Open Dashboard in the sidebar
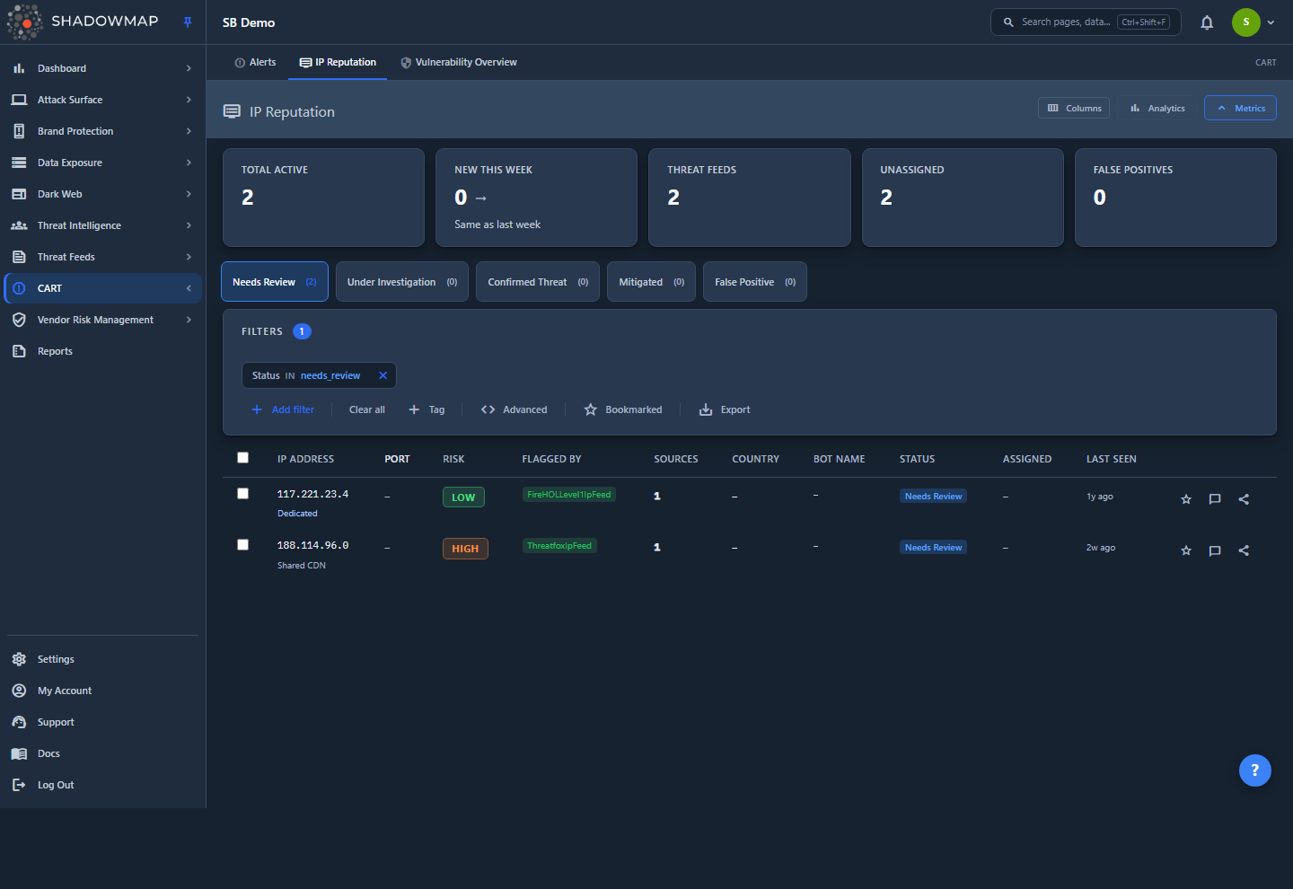This screenshot has width=1293, height=889. 101,68
